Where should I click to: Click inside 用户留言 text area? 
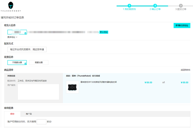[38, 92]
